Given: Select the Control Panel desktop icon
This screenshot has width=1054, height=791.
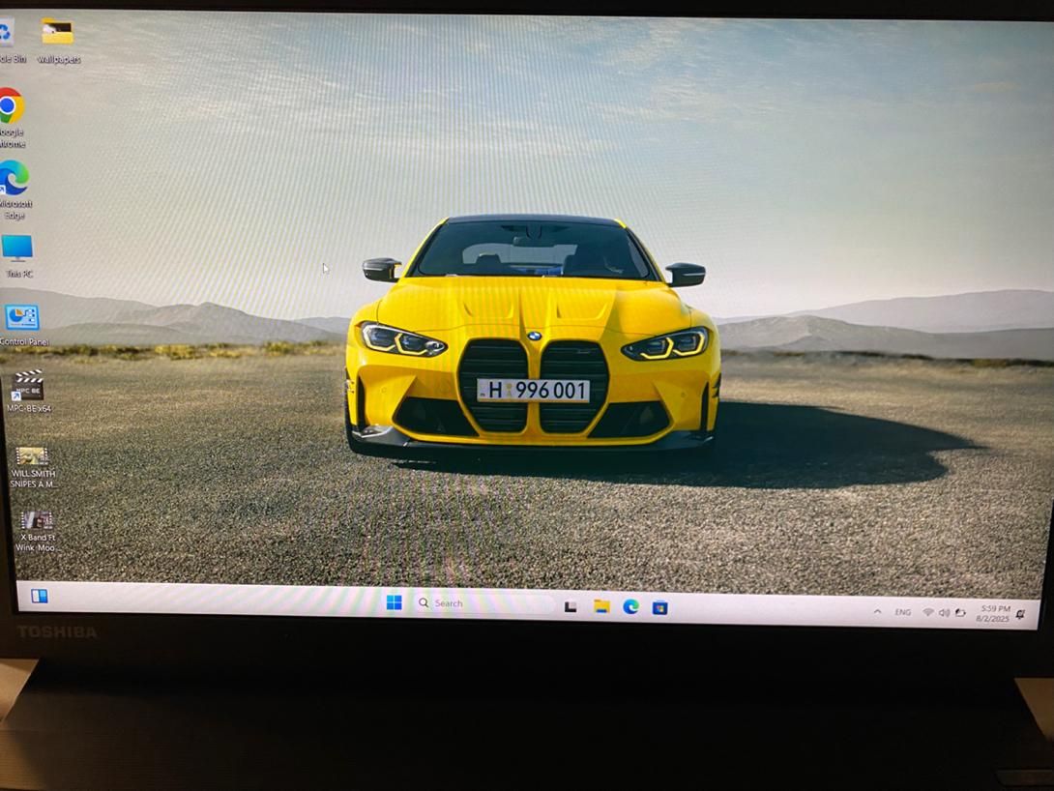Looking at the screenshot, I should tap(23, 325).
